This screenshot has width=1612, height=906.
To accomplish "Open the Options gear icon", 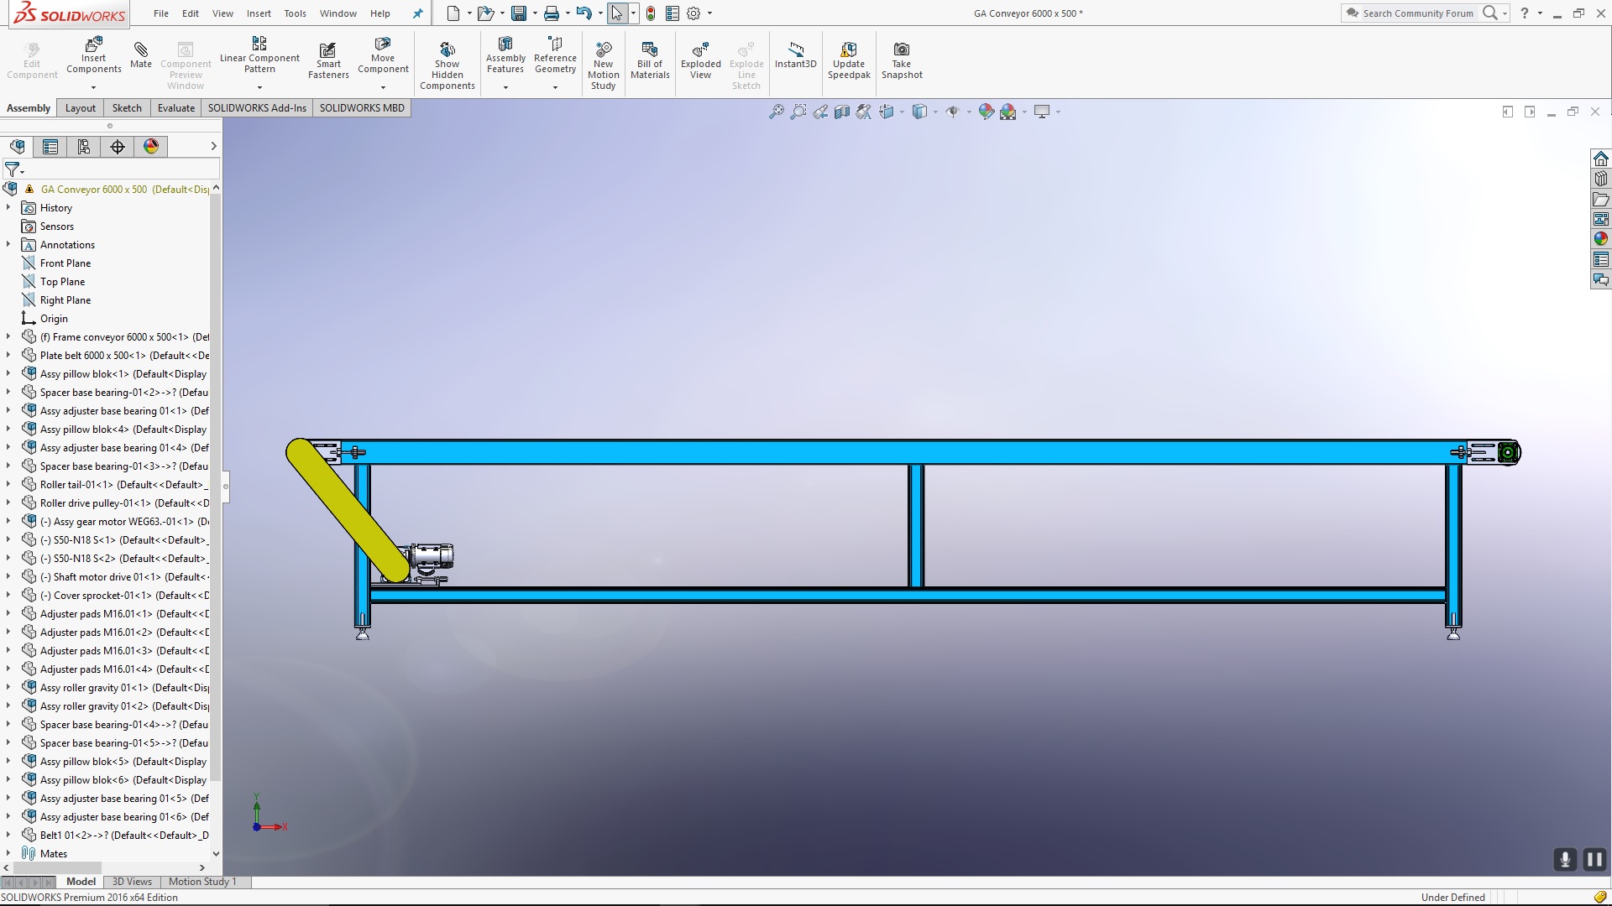I will 693,13.
